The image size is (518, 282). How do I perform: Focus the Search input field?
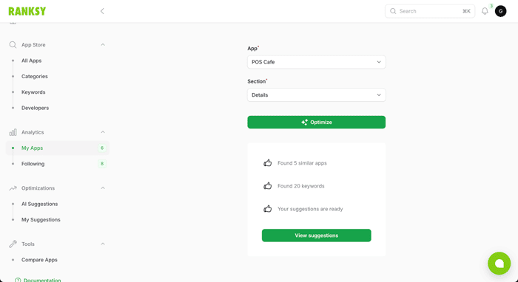click(430, 11)
